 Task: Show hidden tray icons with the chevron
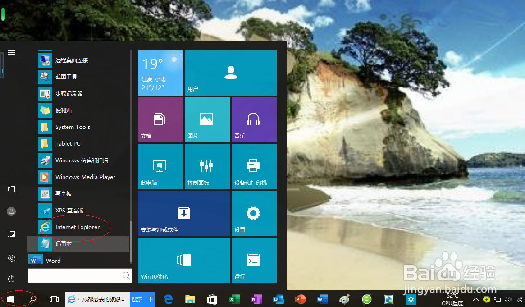tap(475, 299)
